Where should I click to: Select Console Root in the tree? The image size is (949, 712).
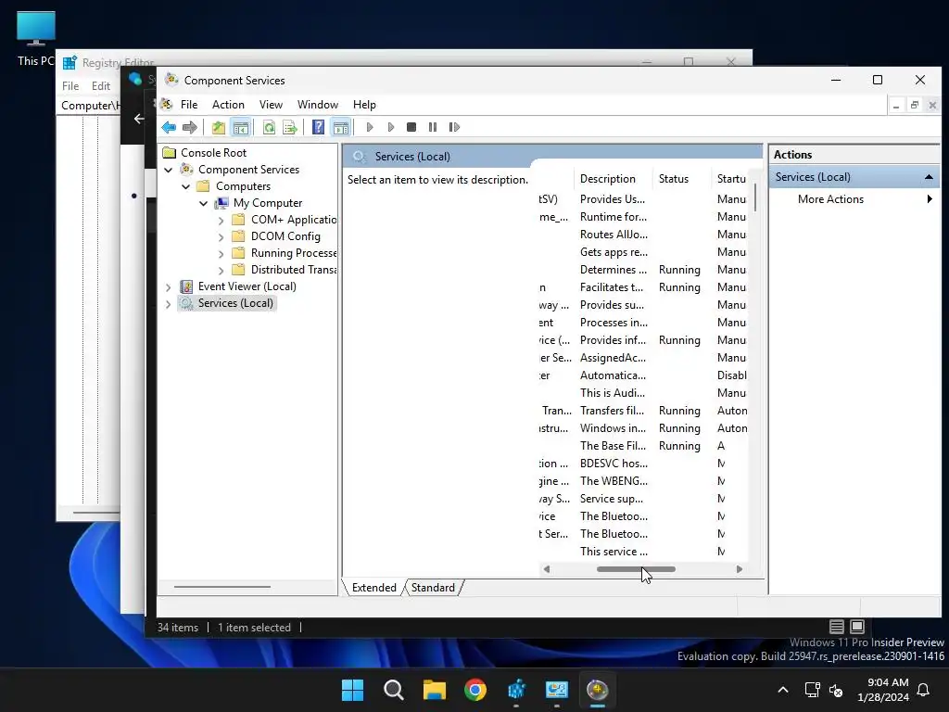[x=214, y=153]
